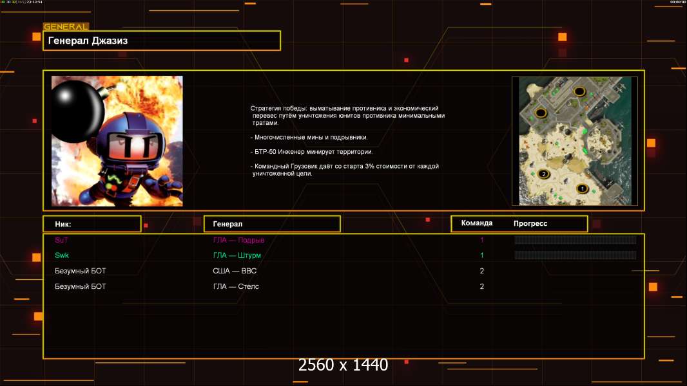The width and height of the screenshot is (687, 386).
Task: Click the 'Генерал' column header
Action: [x=272, y=224]
